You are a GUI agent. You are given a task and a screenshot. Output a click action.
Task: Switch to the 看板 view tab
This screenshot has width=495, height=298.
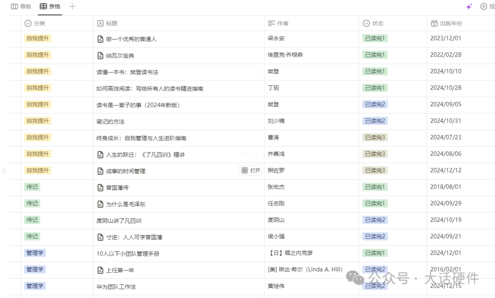[21, 6]
